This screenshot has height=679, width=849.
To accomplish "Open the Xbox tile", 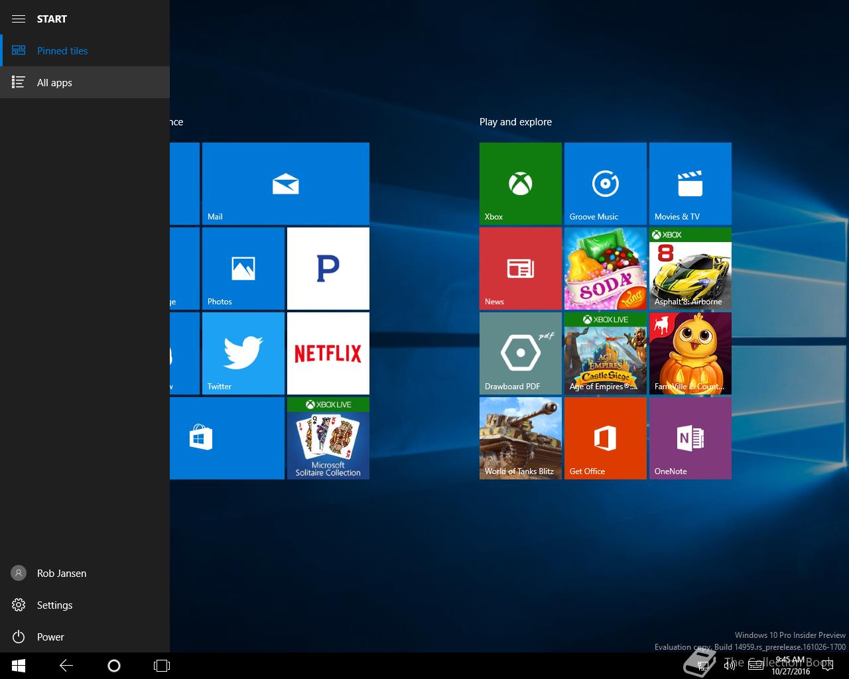I will [x=521, y=184].
